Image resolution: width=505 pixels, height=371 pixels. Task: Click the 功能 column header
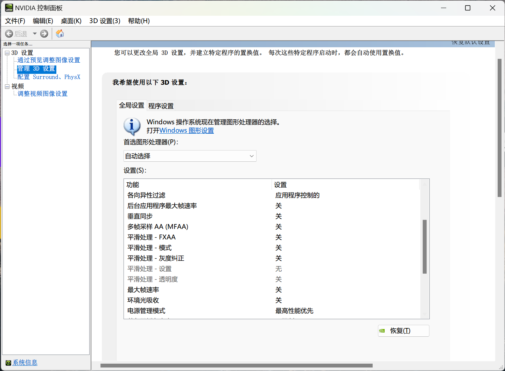[x=198, y=185]
